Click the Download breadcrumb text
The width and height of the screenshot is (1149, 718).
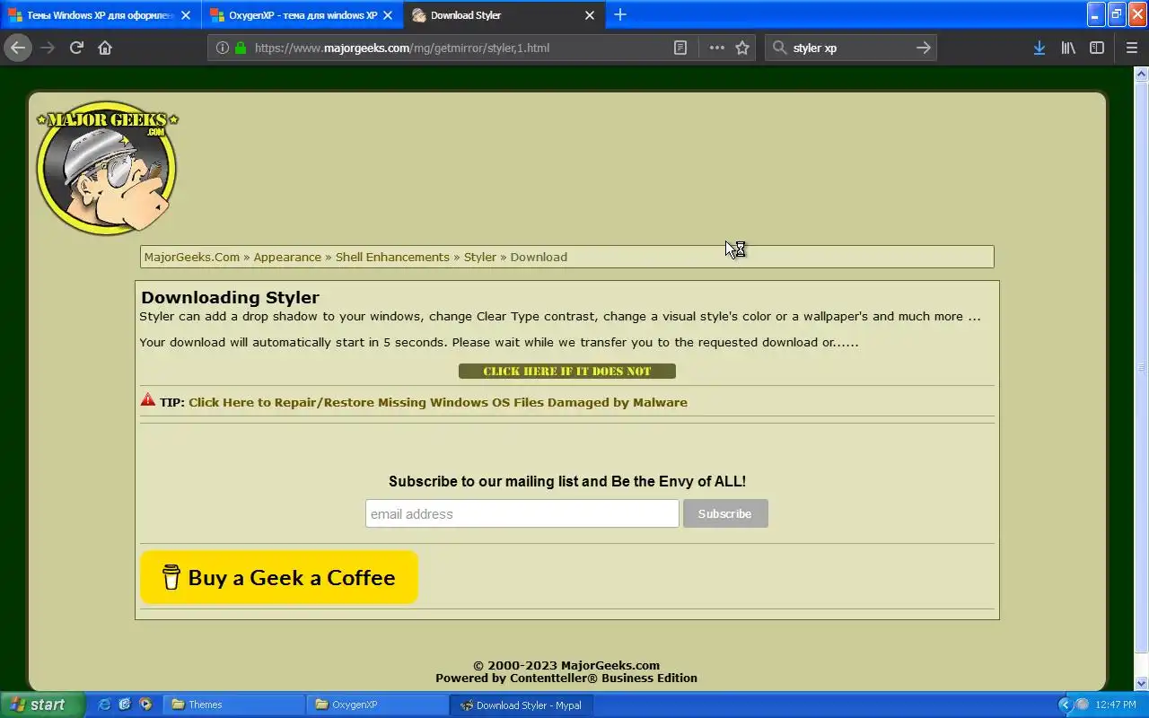(x=539, y=257)
